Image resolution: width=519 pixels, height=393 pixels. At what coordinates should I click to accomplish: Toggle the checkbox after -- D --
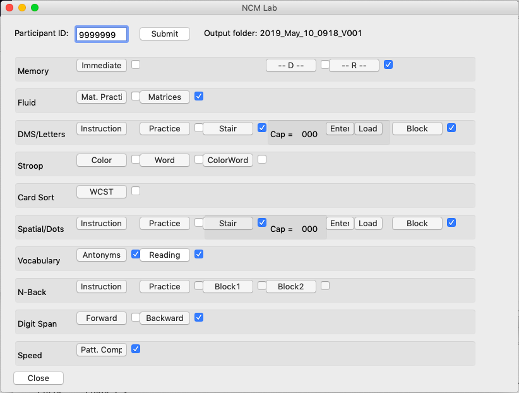pos(325,64)
